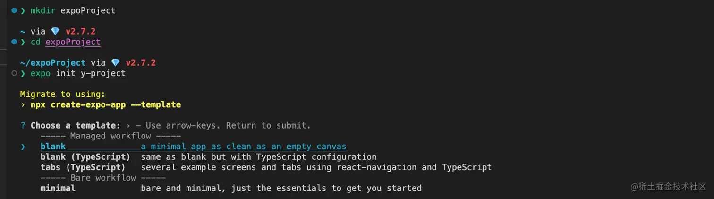Viewport: 714px width, 199px height.
Task: Click the red v2.7.2 version under mkdir
Action: tap(81, 32)
